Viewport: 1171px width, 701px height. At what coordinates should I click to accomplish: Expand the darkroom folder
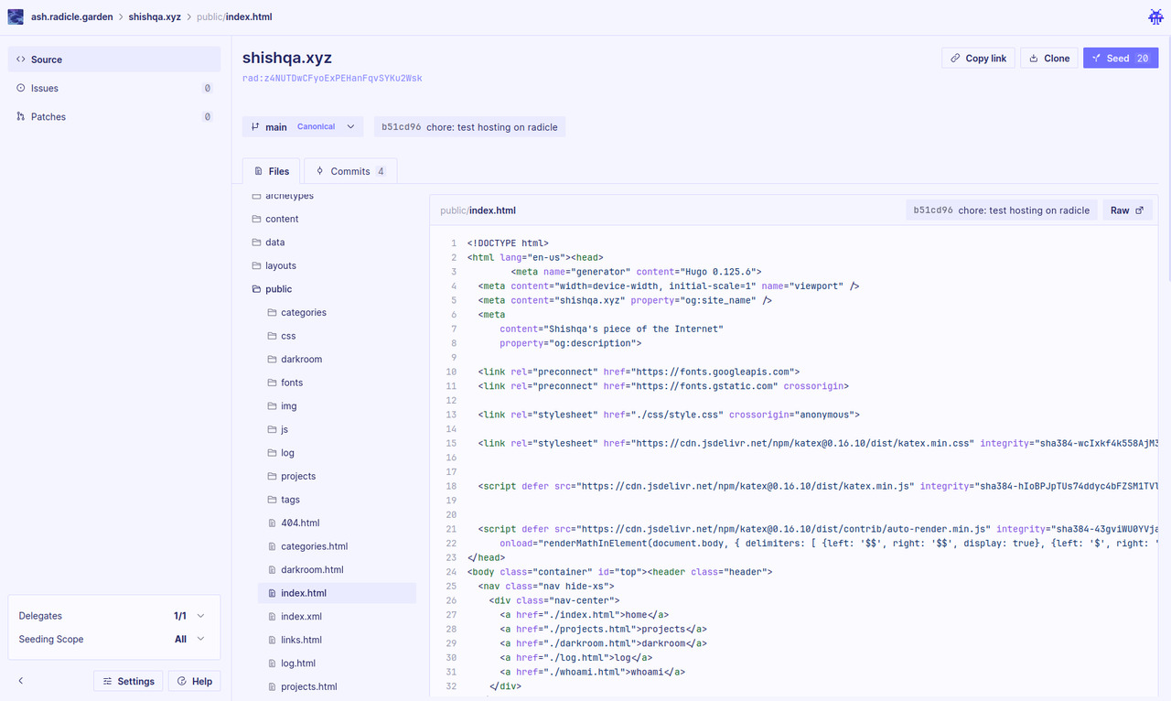pyautogui.click(x=301, y=360)
